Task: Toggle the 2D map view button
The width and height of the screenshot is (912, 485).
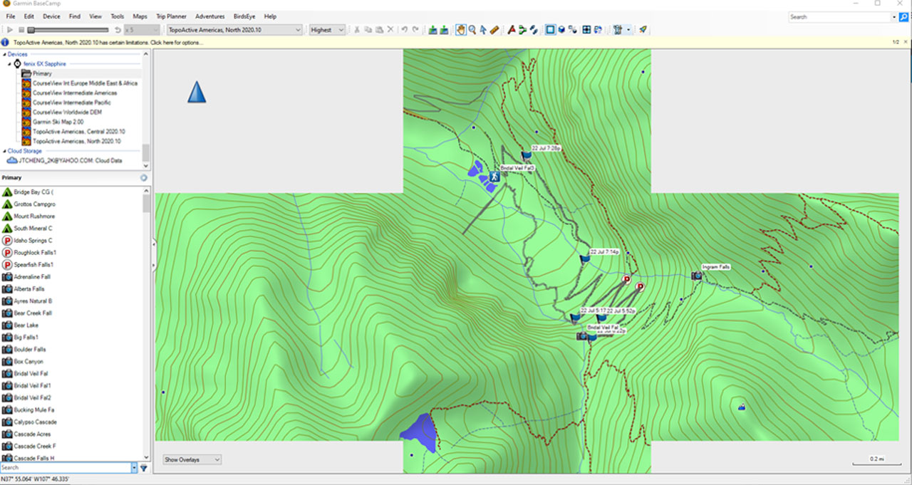Action: pyautogui.click(x=550, y=30)
